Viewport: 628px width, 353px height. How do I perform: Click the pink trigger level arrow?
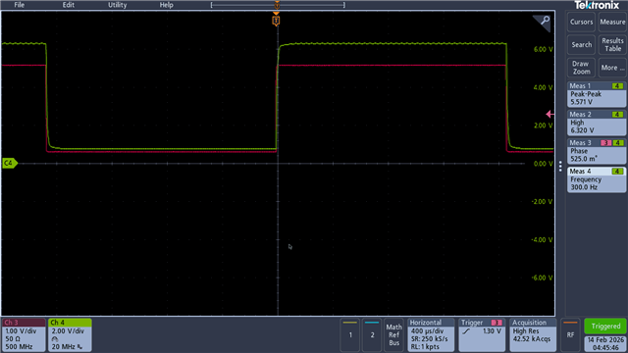(x=550, y=115)
